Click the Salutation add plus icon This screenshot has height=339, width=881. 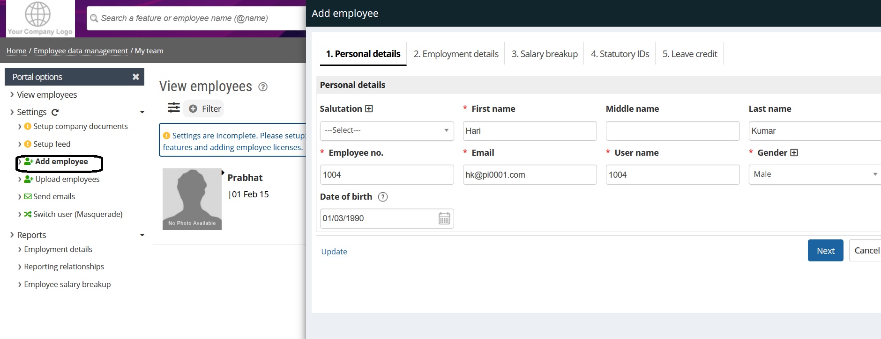[x=369, y=108]
